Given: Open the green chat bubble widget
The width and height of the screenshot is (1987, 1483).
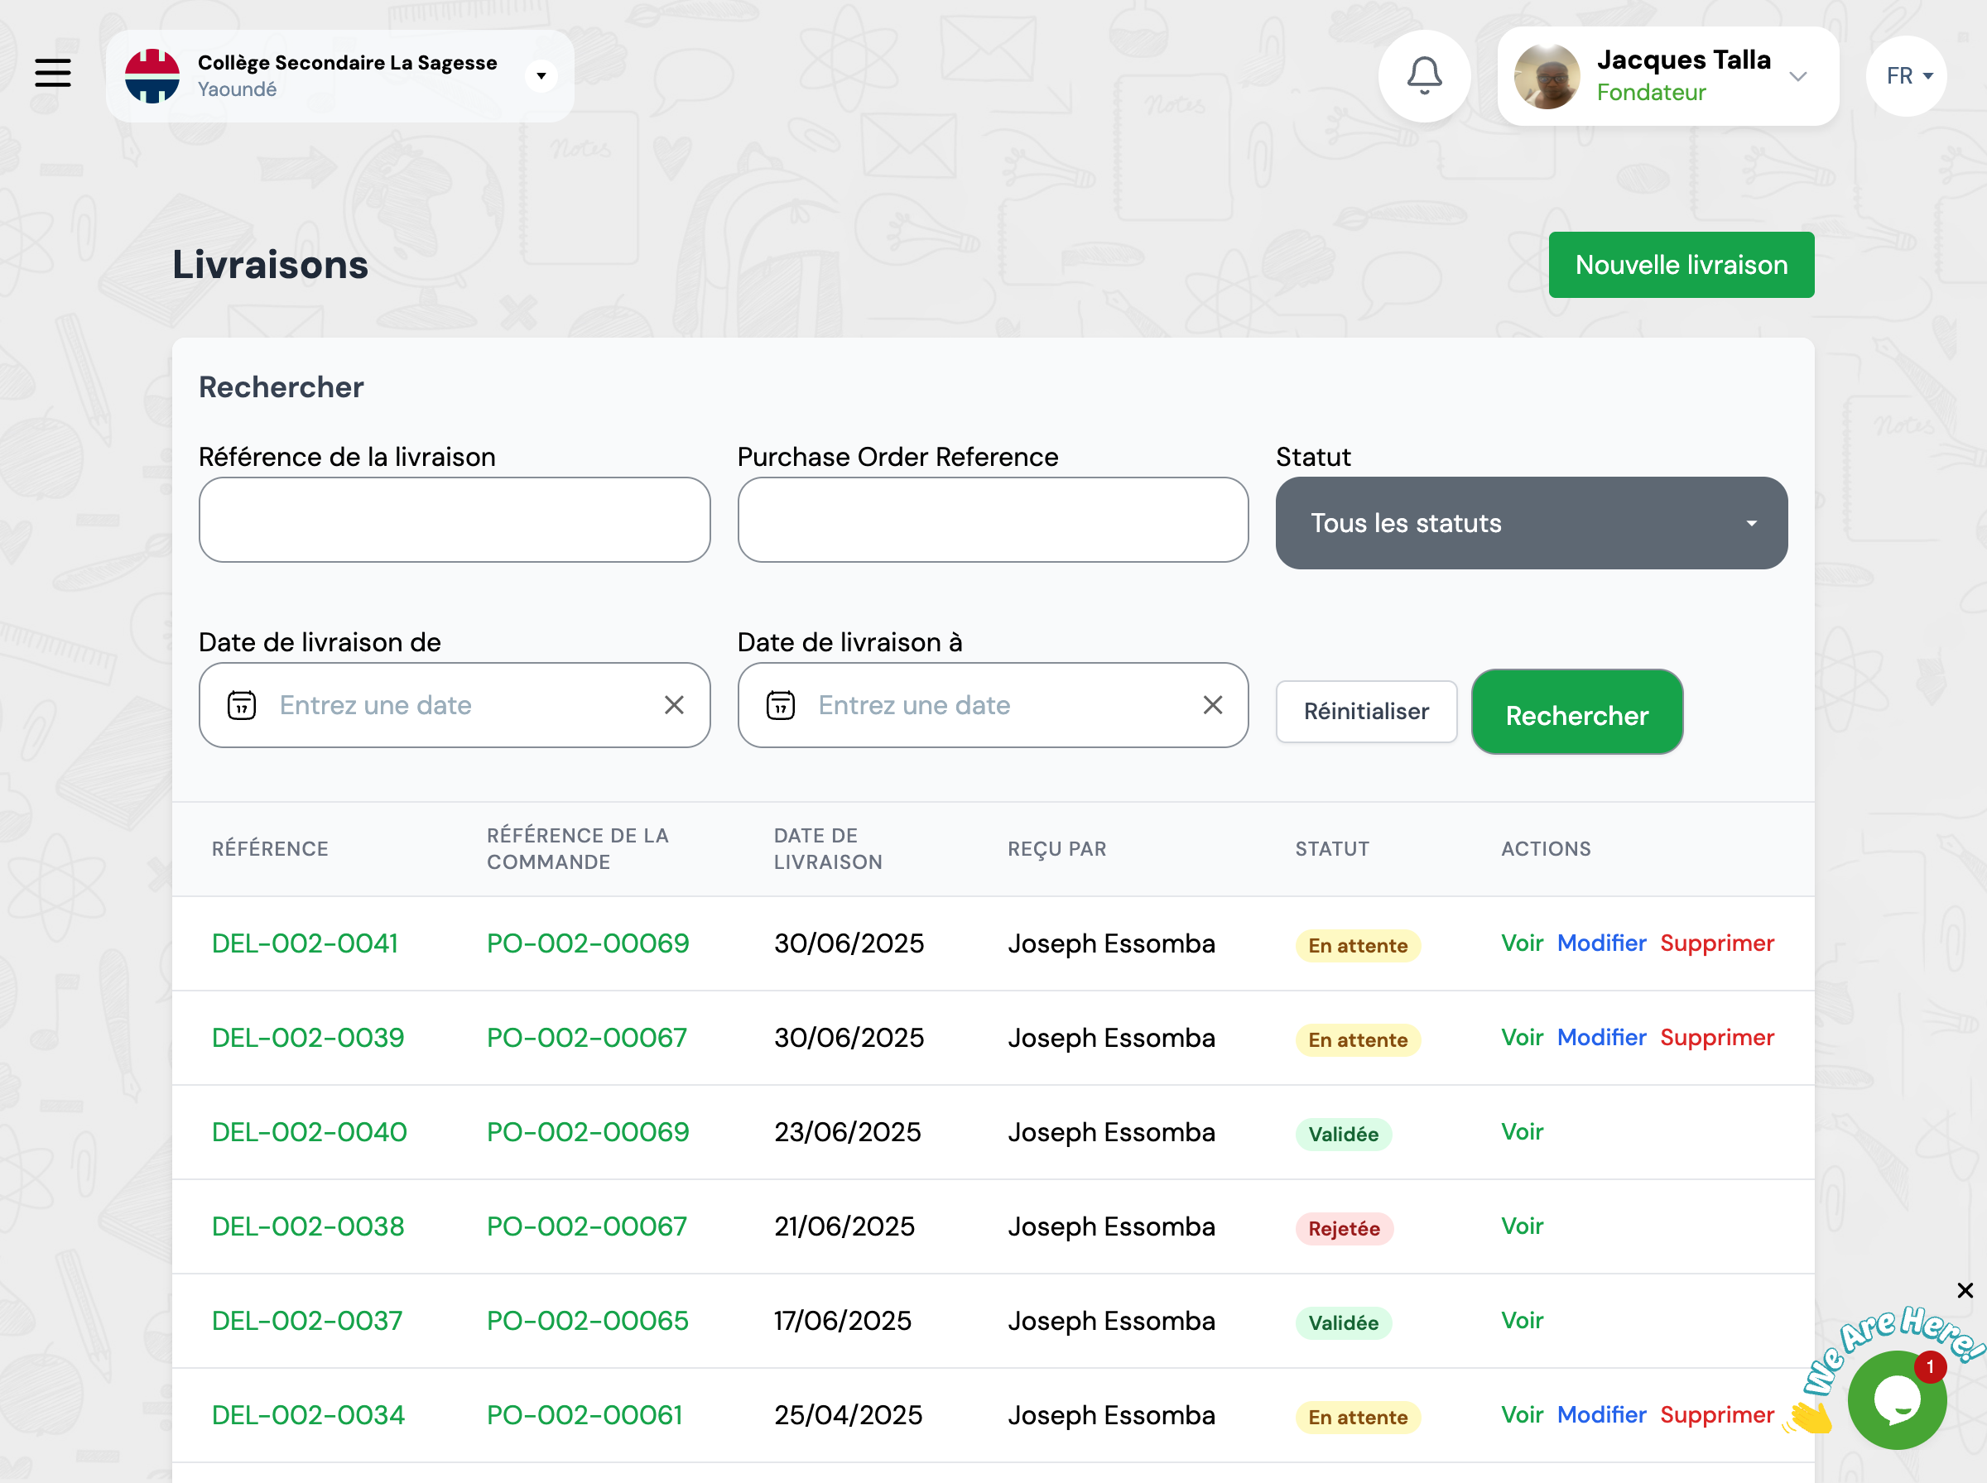Looking at the screenshot, I should point(1896,1399).
